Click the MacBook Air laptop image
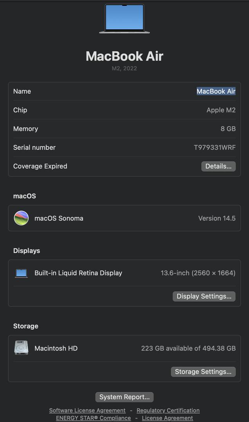The height and width of the screenshot is (422, 249). 125,18
